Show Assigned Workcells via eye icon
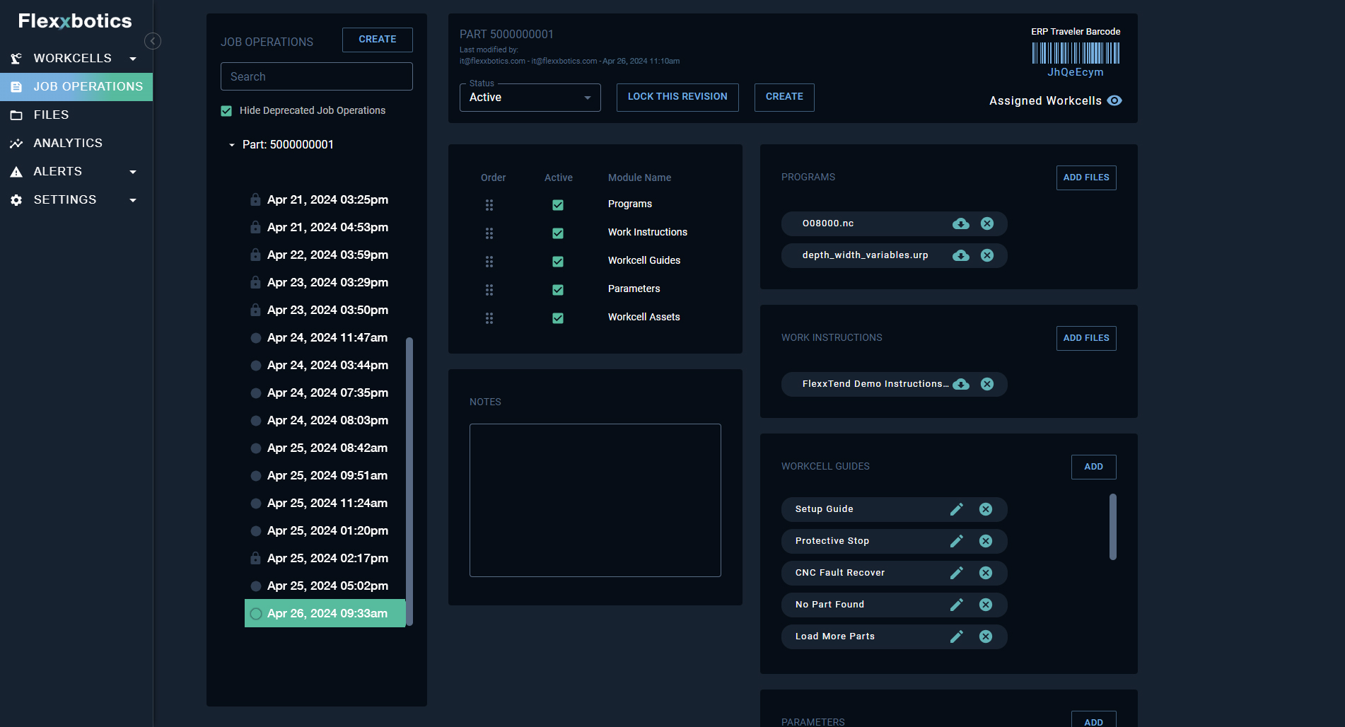This screenshot has height=727, width=1345. 1114,100
